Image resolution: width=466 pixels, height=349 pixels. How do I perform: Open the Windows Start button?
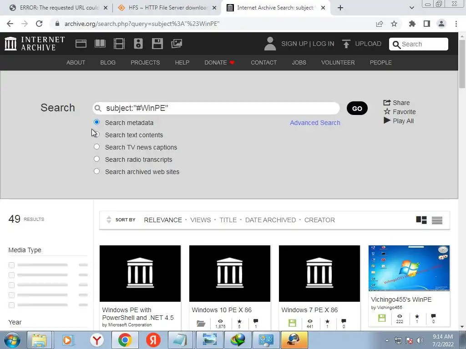click(12, 340)
